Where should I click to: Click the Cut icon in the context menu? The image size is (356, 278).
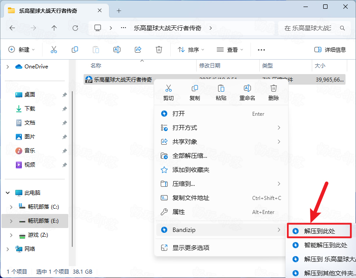coord(169,88)
